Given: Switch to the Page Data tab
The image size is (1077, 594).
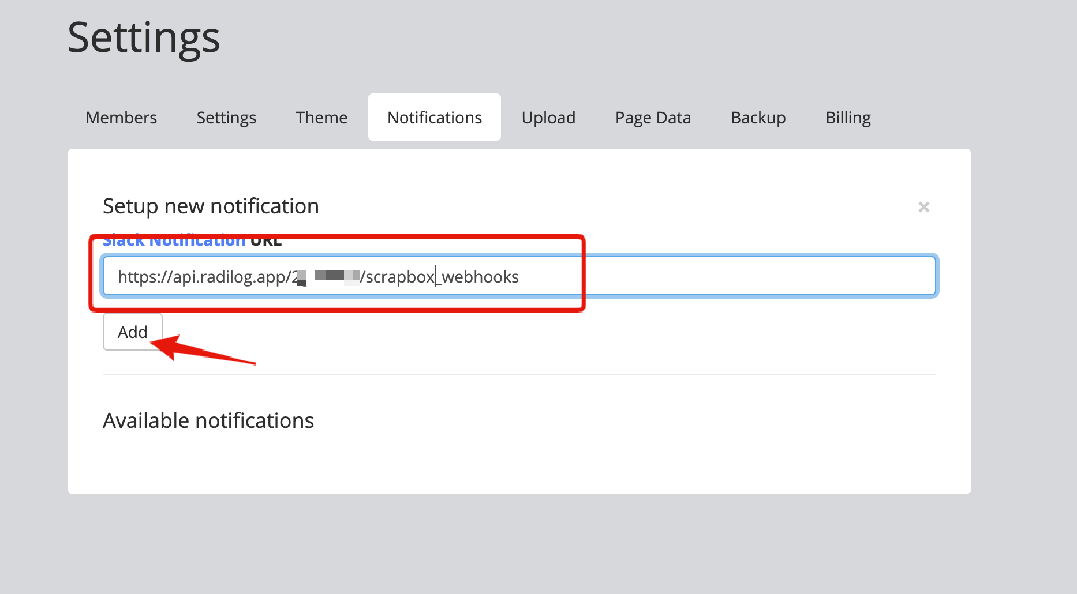Looking at the screenshot, I should (x=653, y=118).
